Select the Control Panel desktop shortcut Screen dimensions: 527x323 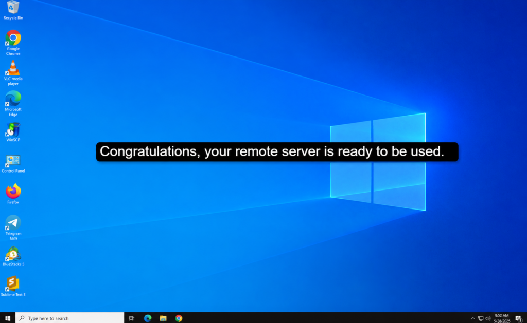pyautogui.click(x=13, y=164)
